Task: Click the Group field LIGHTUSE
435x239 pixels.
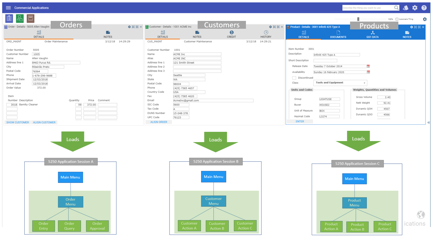Action: pos(330,99)
